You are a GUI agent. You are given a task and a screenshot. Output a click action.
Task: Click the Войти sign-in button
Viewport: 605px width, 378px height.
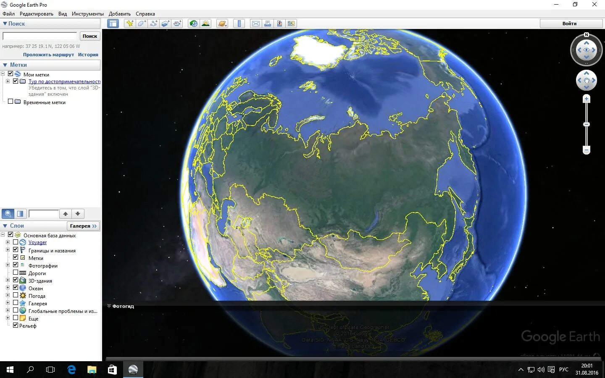(570, 24)
